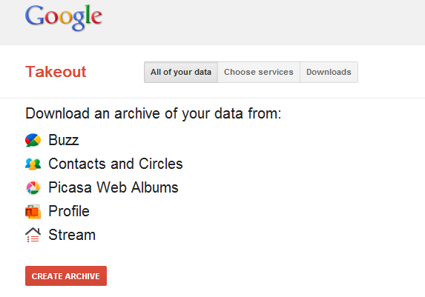Open the Choose services tab
Screen dimensions: 425x297
259,73
